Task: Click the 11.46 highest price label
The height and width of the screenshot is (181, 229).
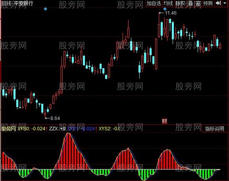Action: click(x=171, y=13)
